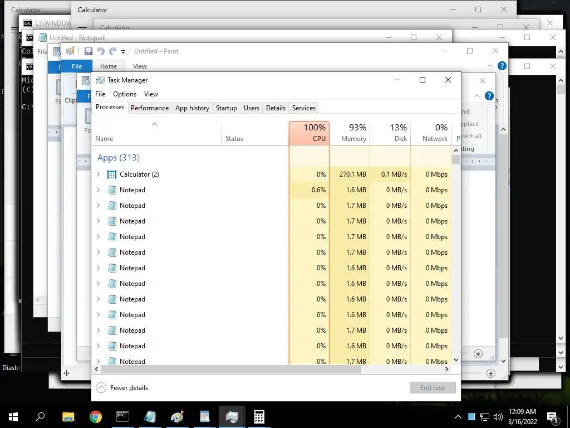Click the Apps (313) group heading

119,158
